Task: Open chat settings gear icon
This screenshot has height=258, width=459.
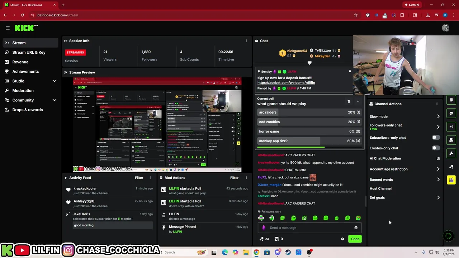Action: point(342,239)
